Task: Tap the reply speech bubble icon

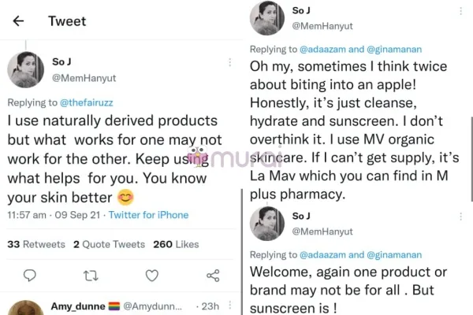Action: click(30, 275)
